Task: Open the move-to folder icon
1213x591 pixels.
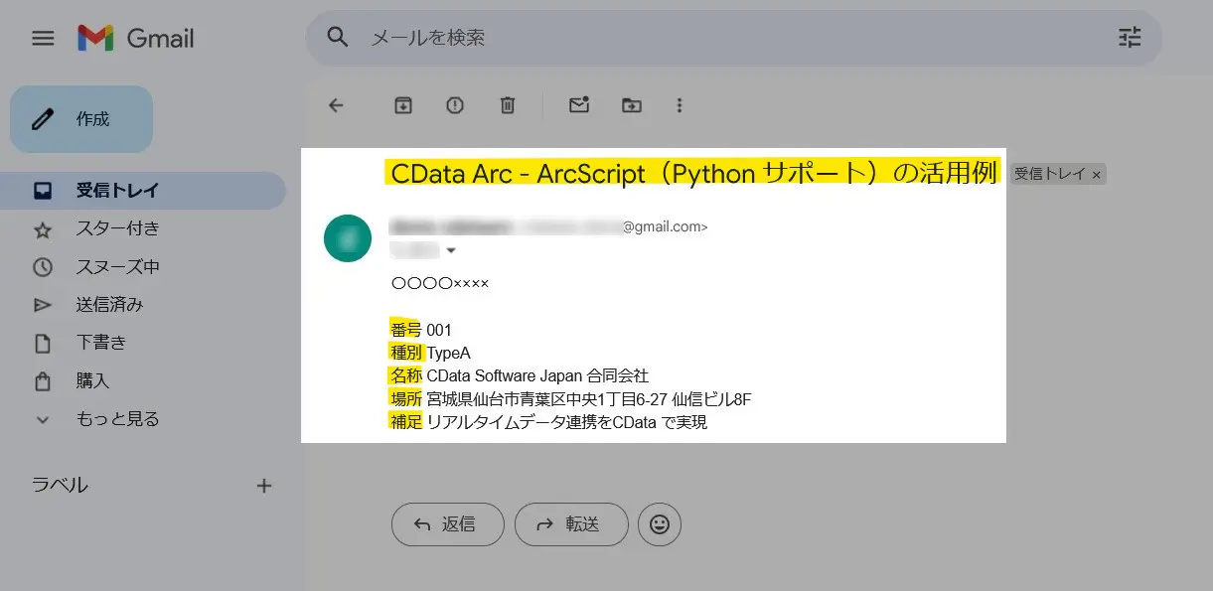Action: tap(631, 105)
